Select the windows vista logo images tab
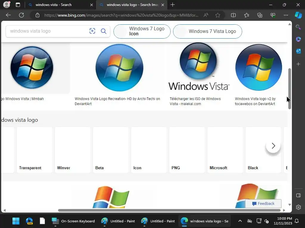 [132, 5]
